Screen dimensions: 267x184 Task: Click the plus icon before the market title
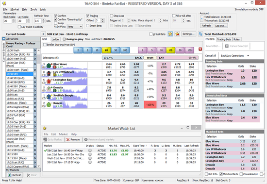(x=43, y=34)
